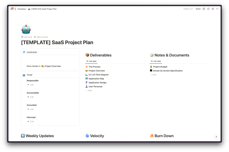This screenshot has height=152, width=229.
Task: Click the Weekly Updates heading text
Action: point(40,136)
